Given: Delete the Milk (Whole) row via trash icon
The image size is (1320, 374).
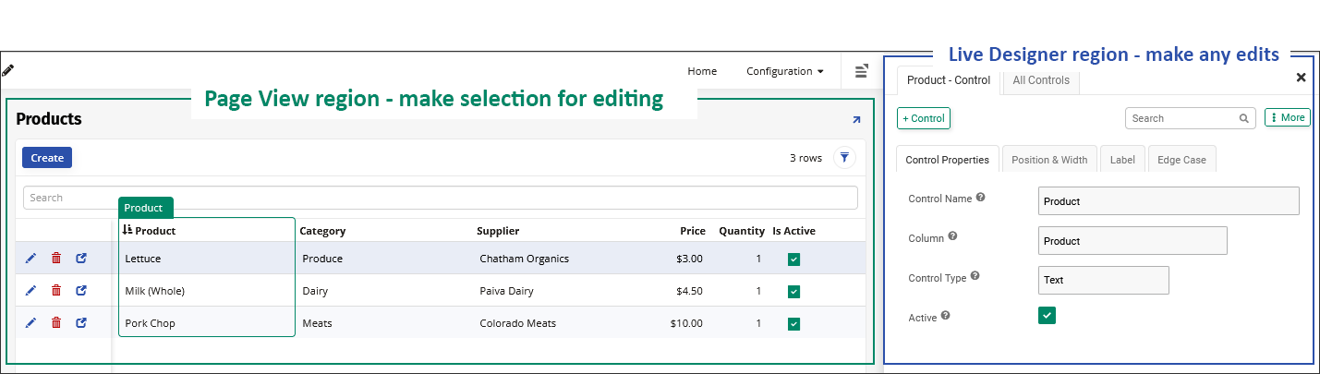Looking at the screenshot, I should click(x=56, y=291).
